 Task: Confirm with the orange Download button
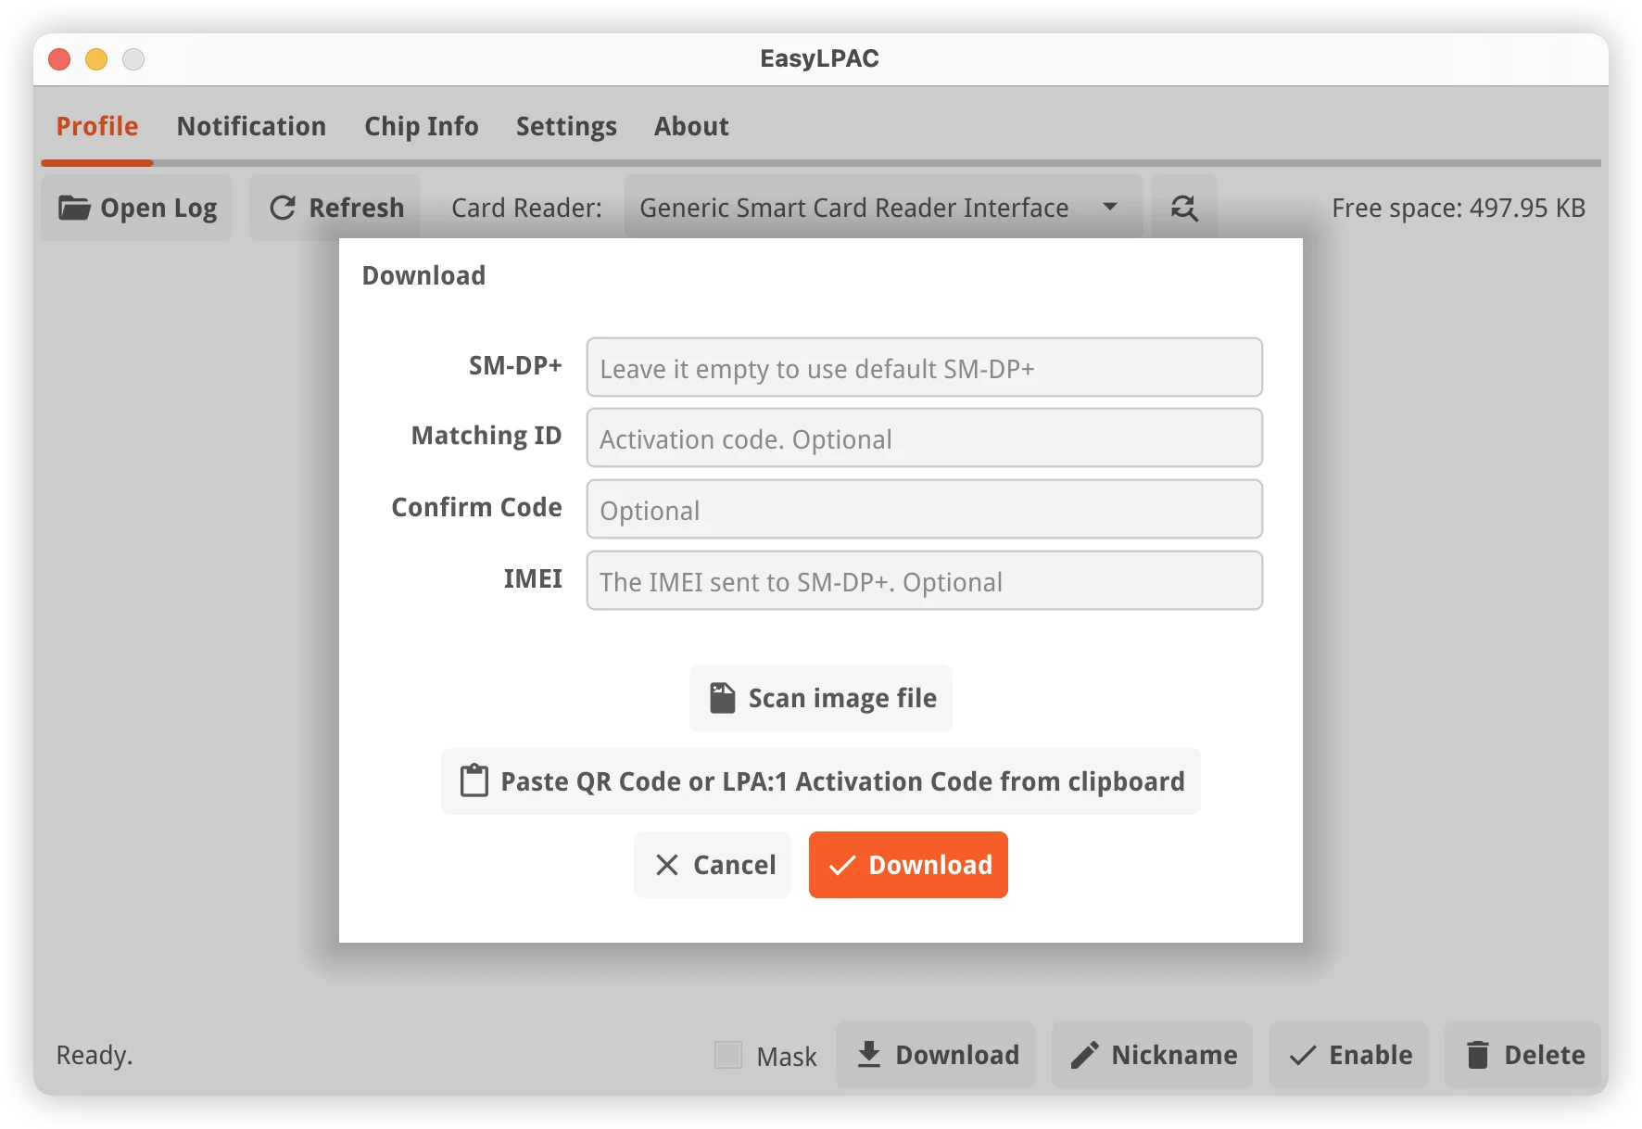click(908, 865)
